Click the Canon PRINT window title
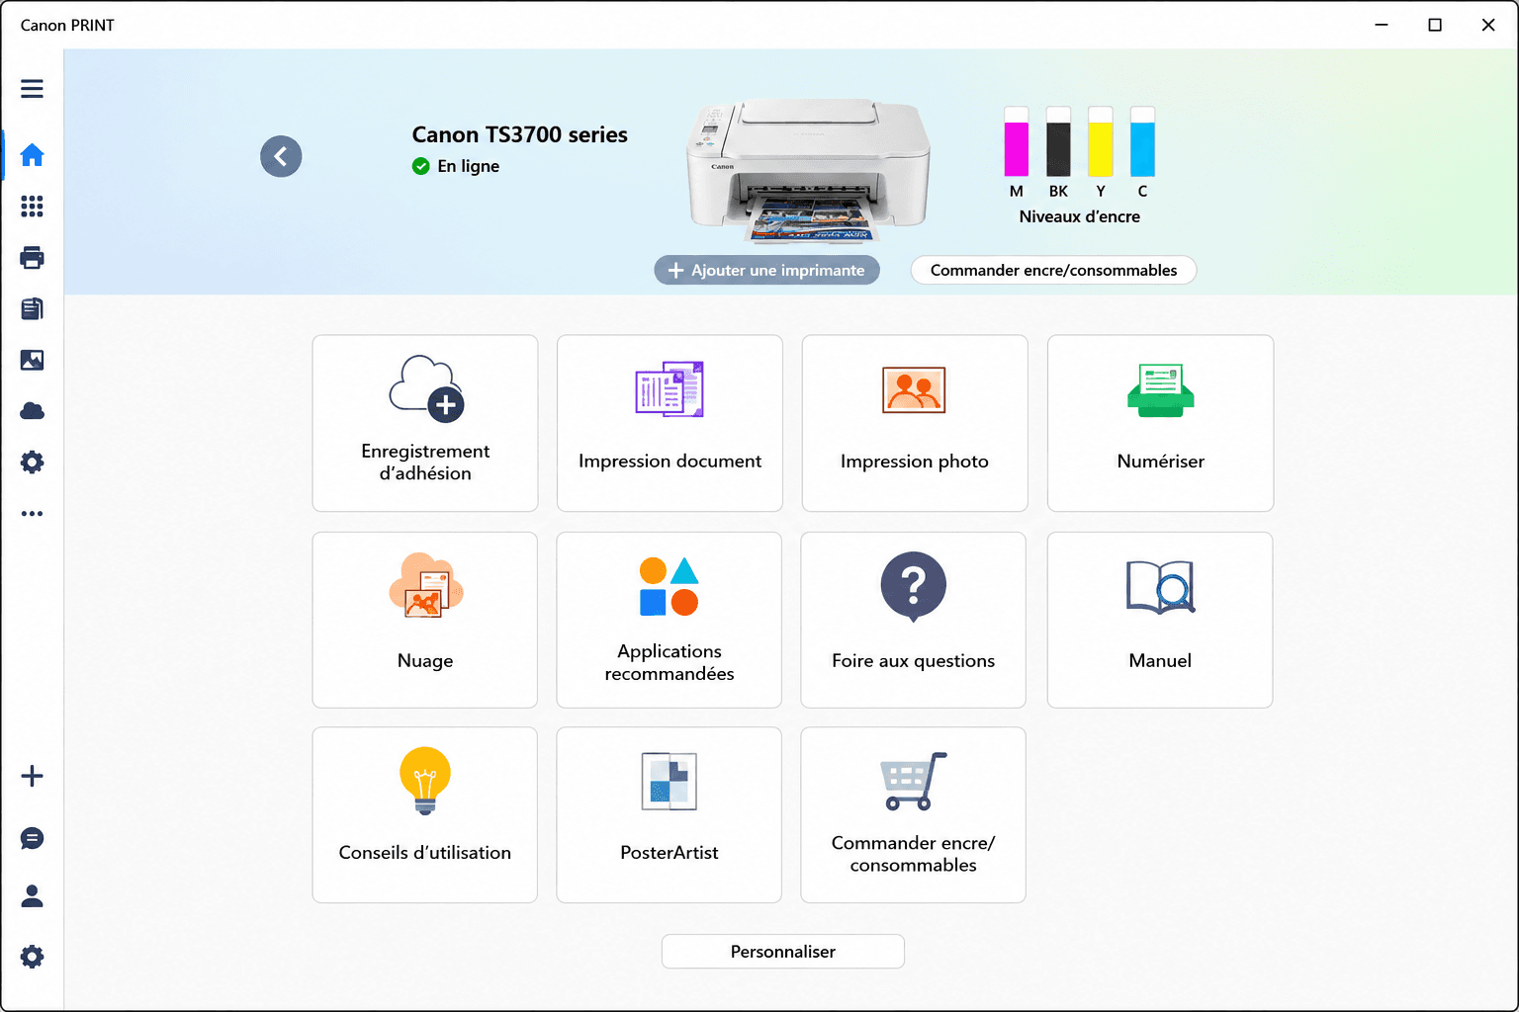 (x=67, y=25)
